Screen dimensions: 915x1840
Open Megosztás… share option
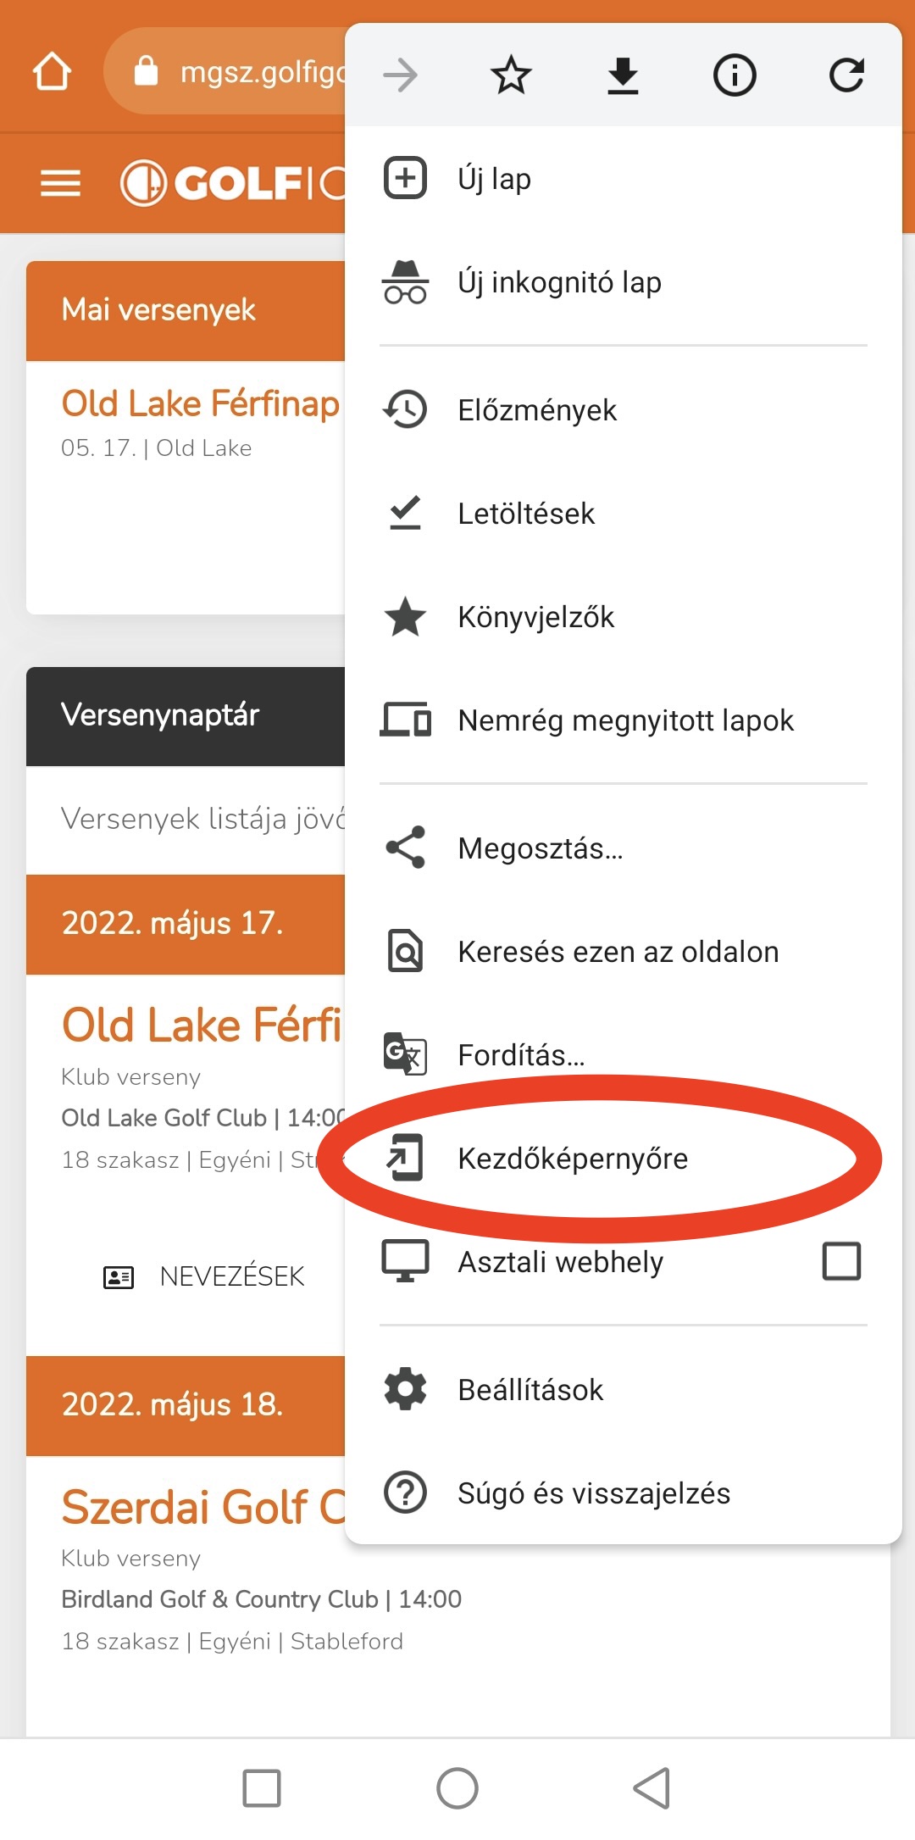(623, 848)
